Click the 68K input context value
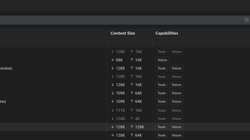 coord(119,60)
